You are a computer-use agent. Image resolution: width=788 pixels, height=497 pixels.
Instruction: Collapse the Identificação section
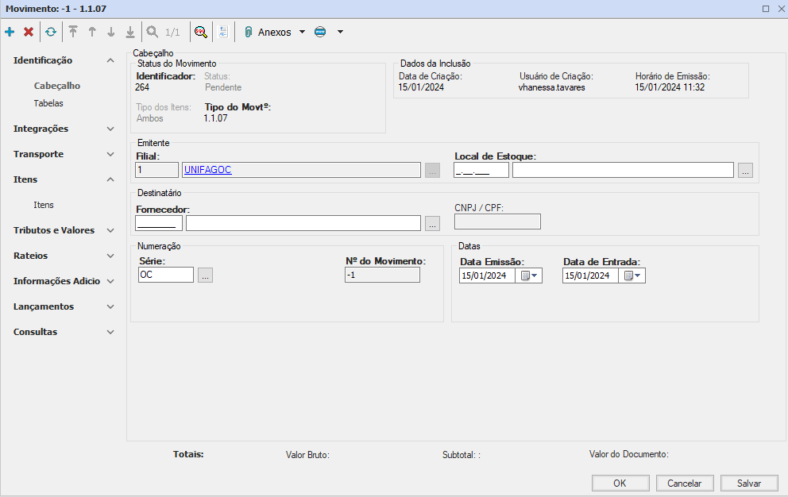click(x=110, y=60)
